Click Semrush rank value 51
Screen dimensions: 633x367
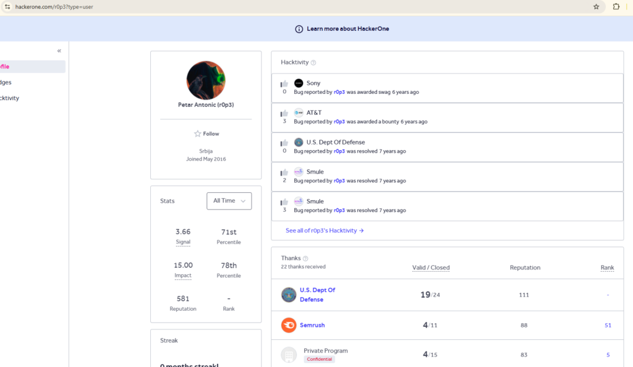click(x=608, y=325)
